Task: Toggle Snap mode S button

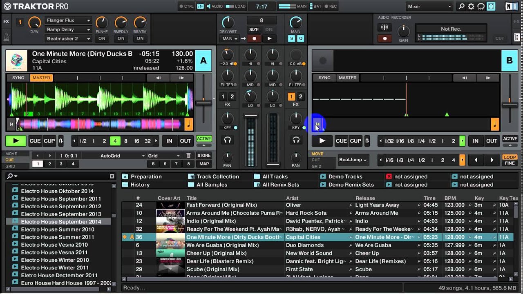Action: pyautogui.click(x=292, y=38)
